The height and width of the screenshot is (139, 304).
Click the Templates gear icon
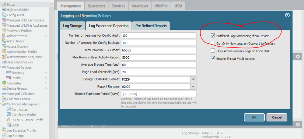click(4, 83)
